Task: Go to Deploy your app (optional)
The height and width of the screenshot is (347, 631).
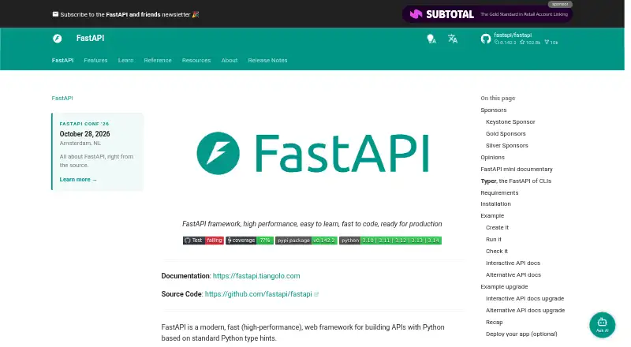Action: (x=521, y=334)
